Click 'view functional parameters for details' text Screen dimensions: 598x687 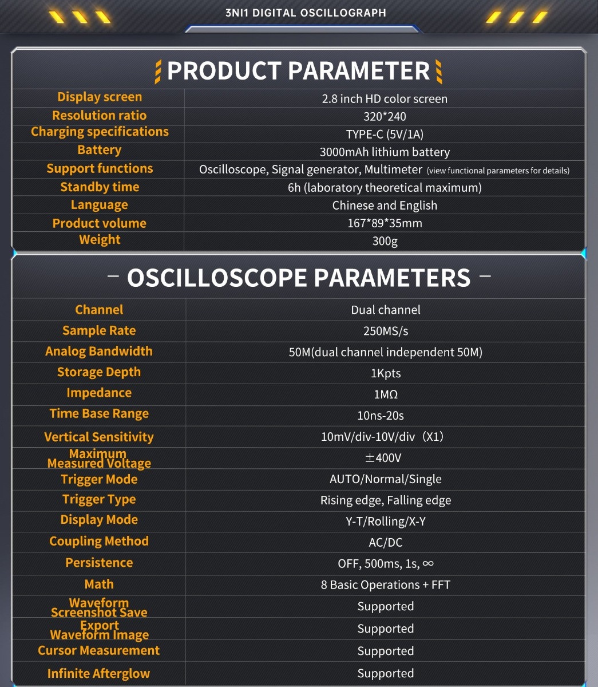(498, 171)
